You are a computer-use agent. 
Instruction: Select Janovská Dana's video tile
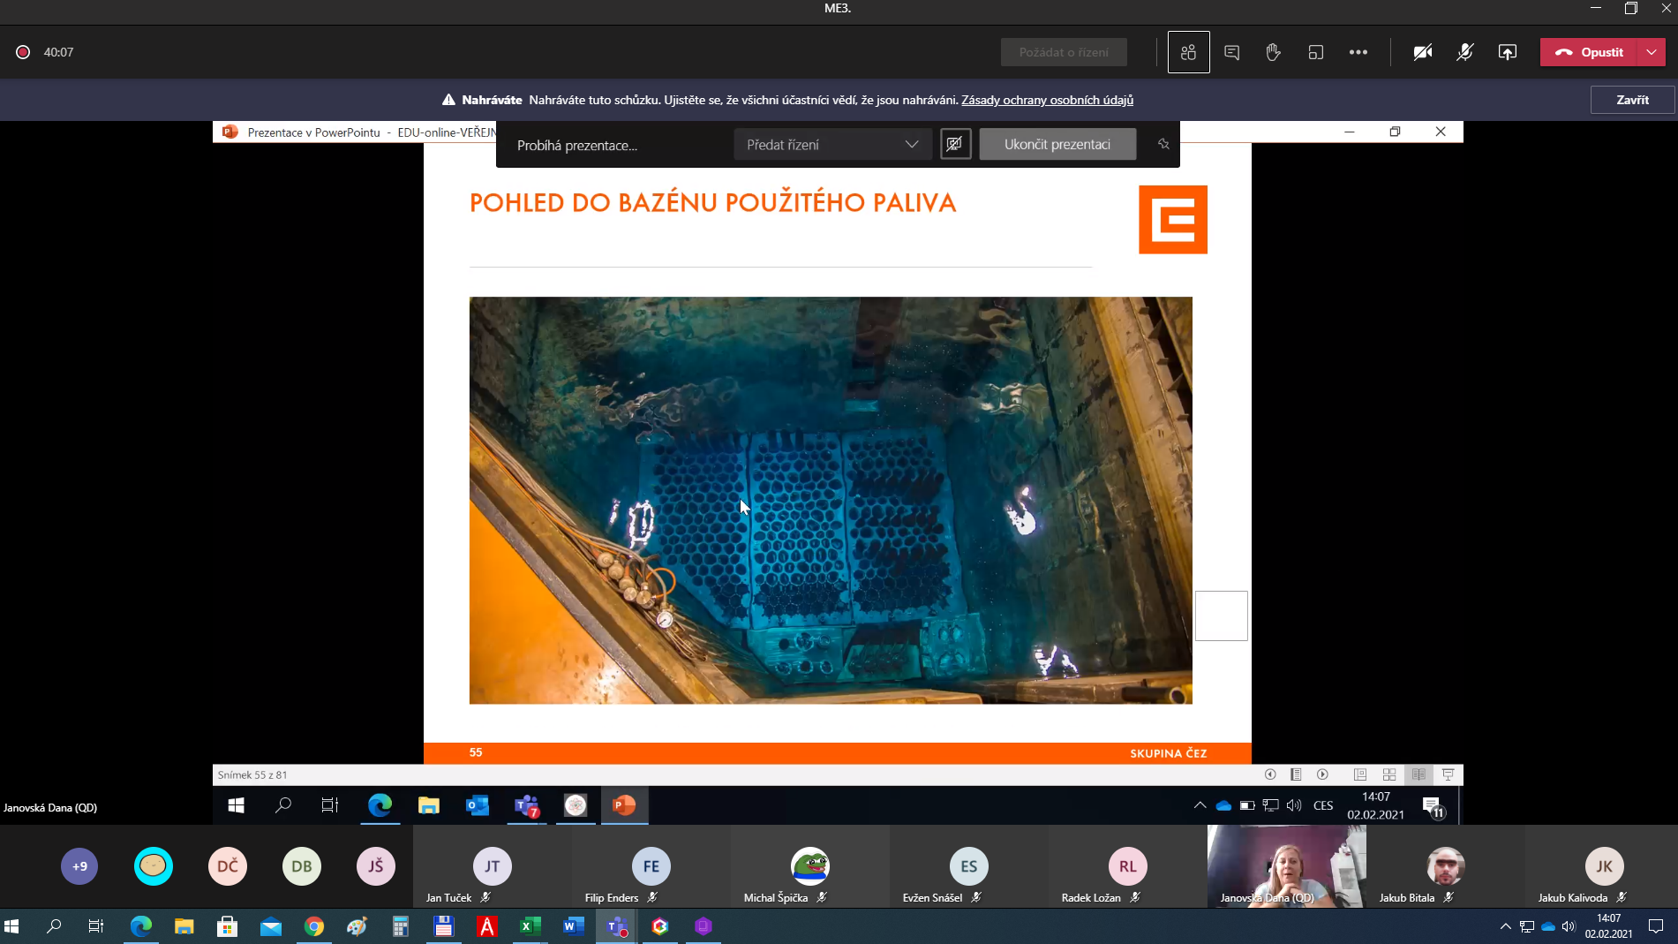(x=1287, y=866)
